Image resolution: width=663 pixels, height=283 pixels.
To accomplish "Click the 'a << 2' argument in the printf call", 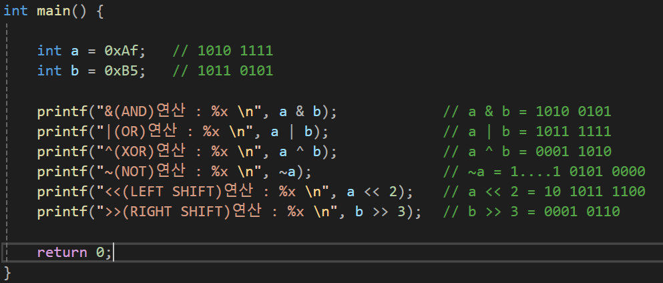I will 372,192.
